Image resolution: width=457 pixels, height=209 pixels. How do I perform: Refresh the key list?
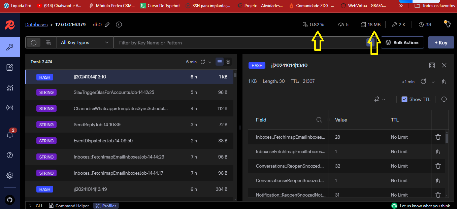point(203,62)
